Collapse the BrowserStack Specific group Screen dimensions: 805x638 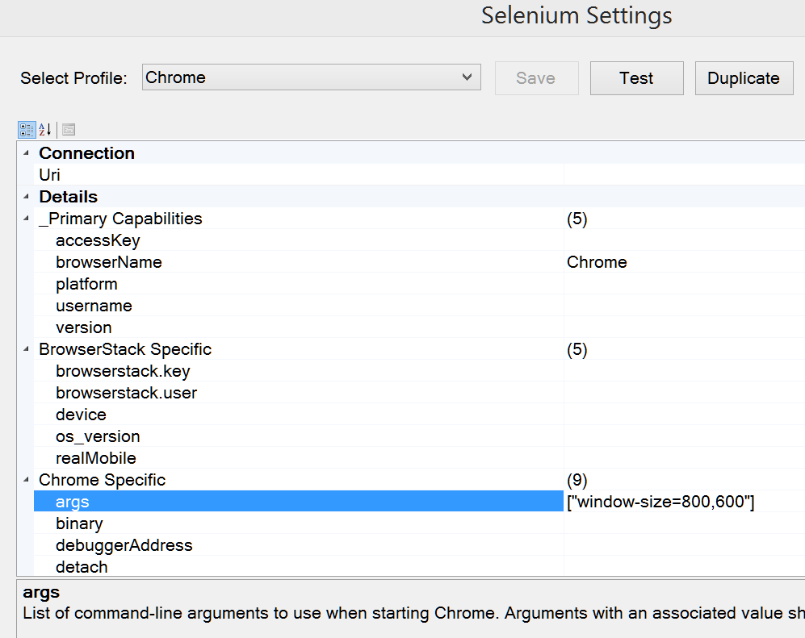[x=26, y=349]
